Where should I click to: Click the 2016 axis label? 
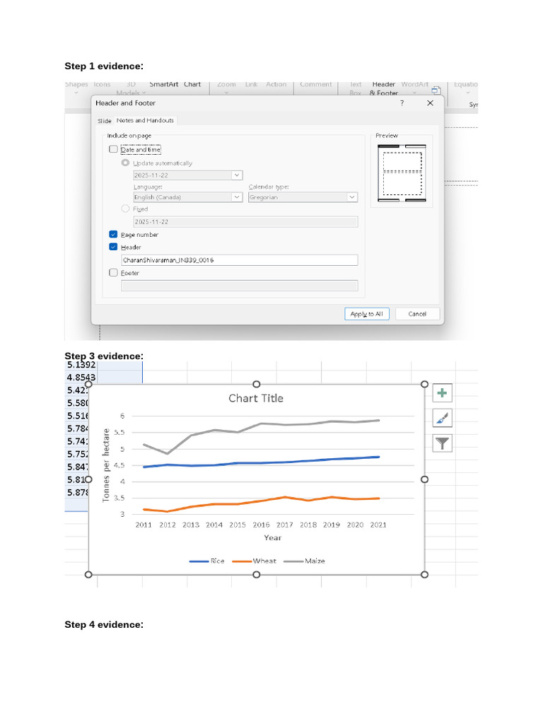[261, 525]
